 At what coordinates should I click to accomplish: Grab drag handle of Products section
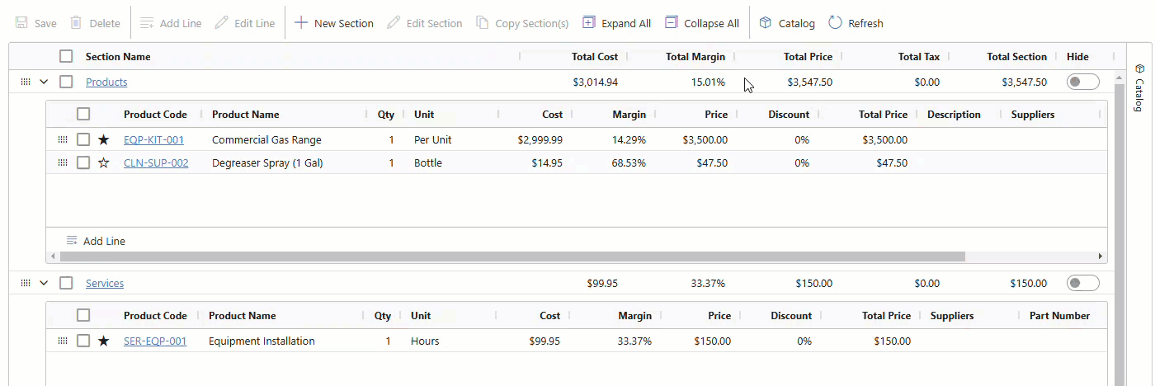26,82
